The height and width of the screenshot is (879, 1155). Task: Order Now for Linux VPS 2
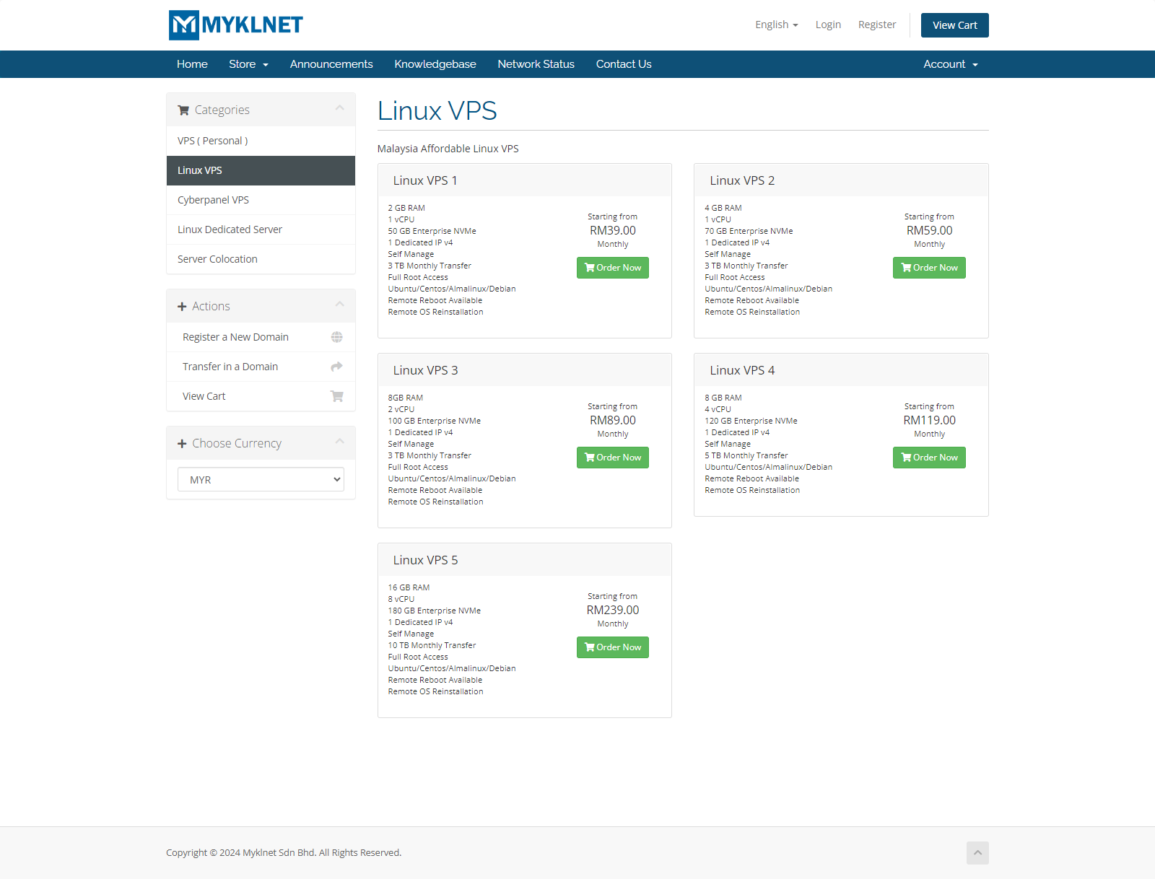pyautogui.click(x=929, y=268)
